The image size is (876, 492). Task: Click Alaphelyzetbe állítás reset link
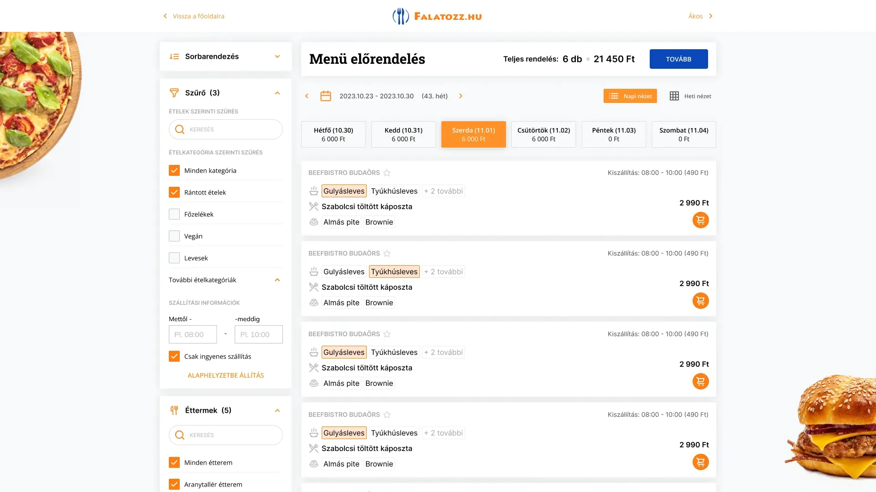(226, 375)
